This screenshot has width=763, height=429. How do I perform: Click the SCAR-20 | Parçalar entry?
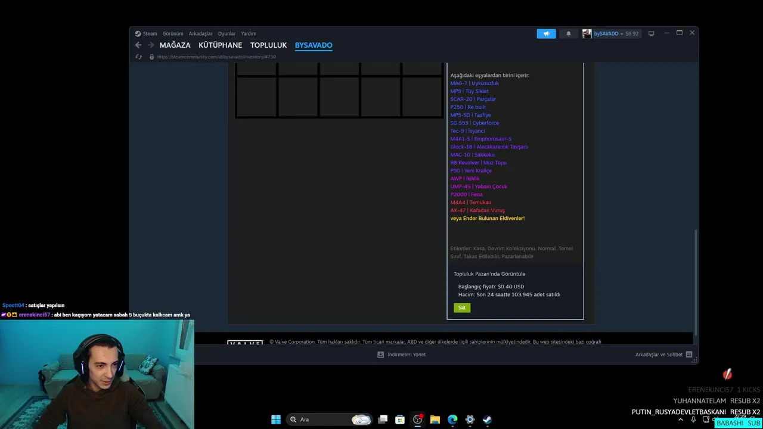(x=473, y=99)
